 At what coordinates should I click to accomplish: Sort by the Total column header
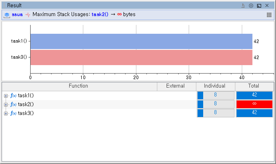254,86
